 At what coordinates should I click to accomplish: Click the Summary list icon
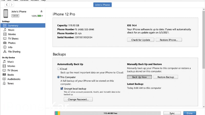click(5, 25)
